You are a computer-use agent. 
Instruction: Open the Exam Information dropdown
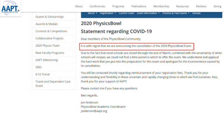point(148,13)
